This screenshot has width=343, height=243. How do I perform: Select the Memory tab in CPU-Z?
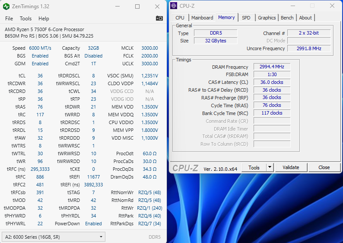click(226, 17)
